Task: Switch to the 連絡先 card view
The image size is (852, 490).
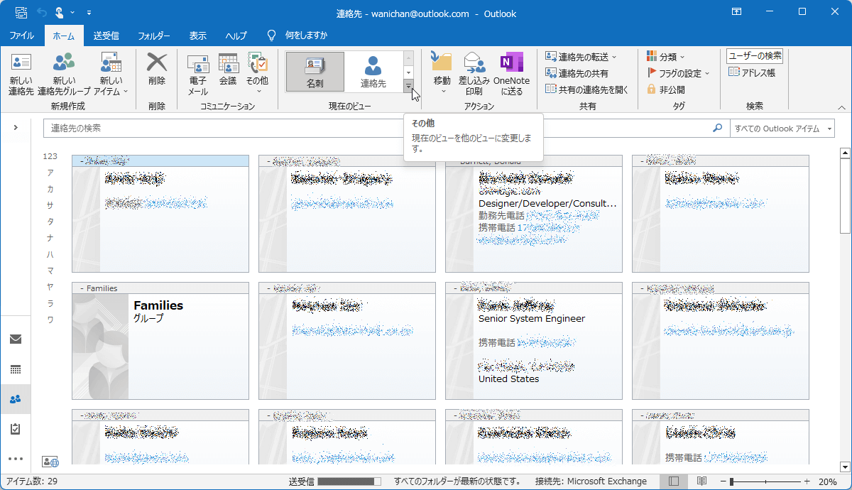Action: 373,72
